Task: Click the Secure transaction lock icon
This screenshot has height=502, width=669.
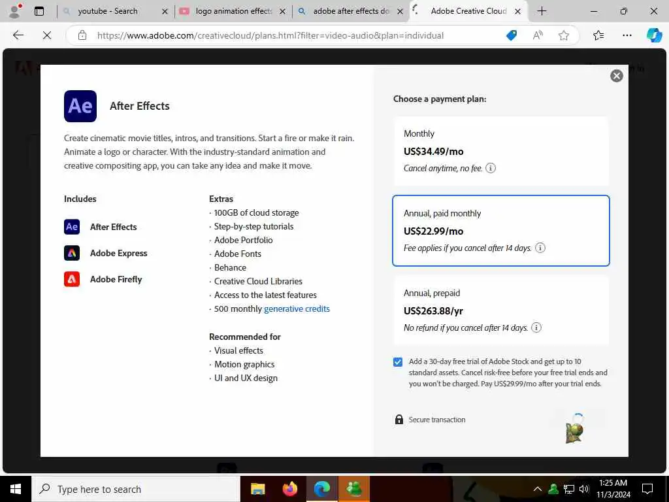Action: click(x=399, y=419)
